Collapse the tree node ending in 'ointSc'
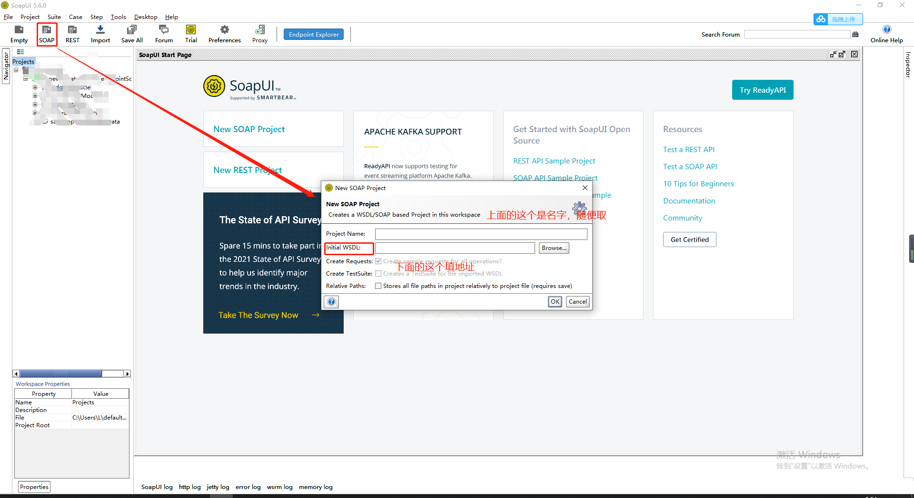The width and height of the screenshot is (914, 498). tap(25, 78)
